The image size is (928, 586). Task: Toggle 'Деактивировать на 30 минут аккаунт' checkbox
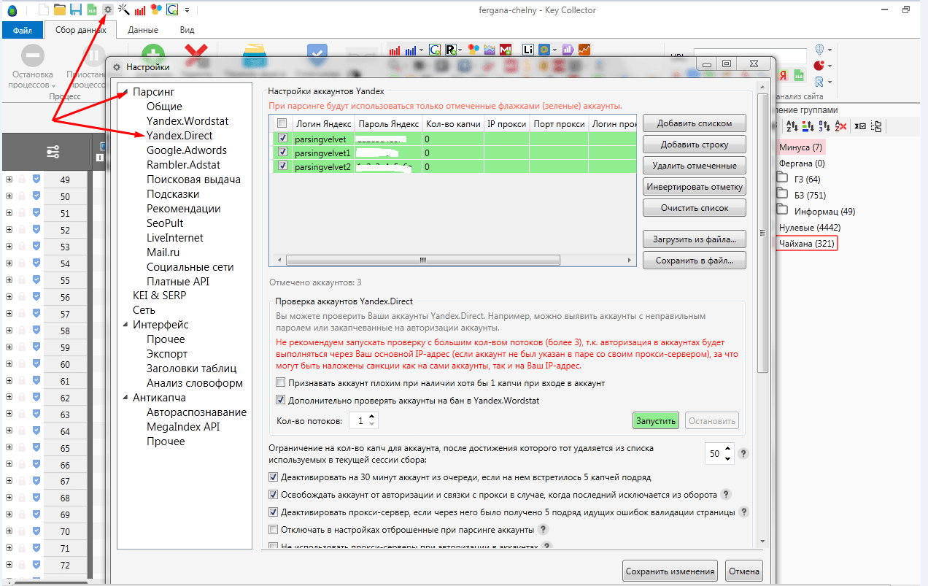click(274, 478)
